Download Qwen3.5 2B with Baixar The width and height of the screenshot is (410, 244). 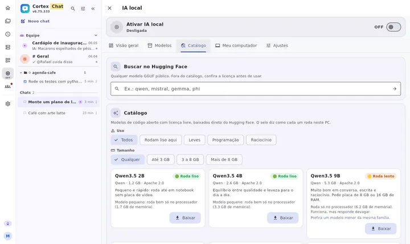pyautogui.click(x=185, y=218)
